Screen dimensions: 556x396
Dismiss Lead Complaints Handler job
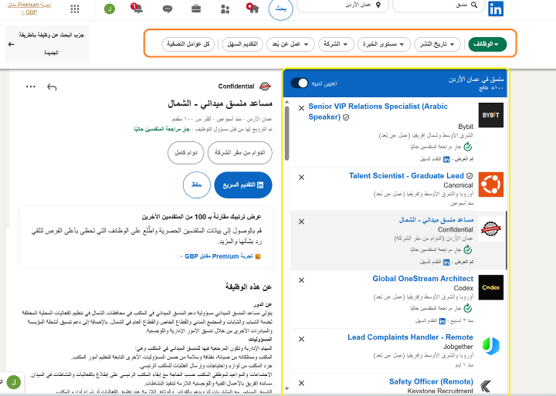pyautogui.click(x=301, y=339)
